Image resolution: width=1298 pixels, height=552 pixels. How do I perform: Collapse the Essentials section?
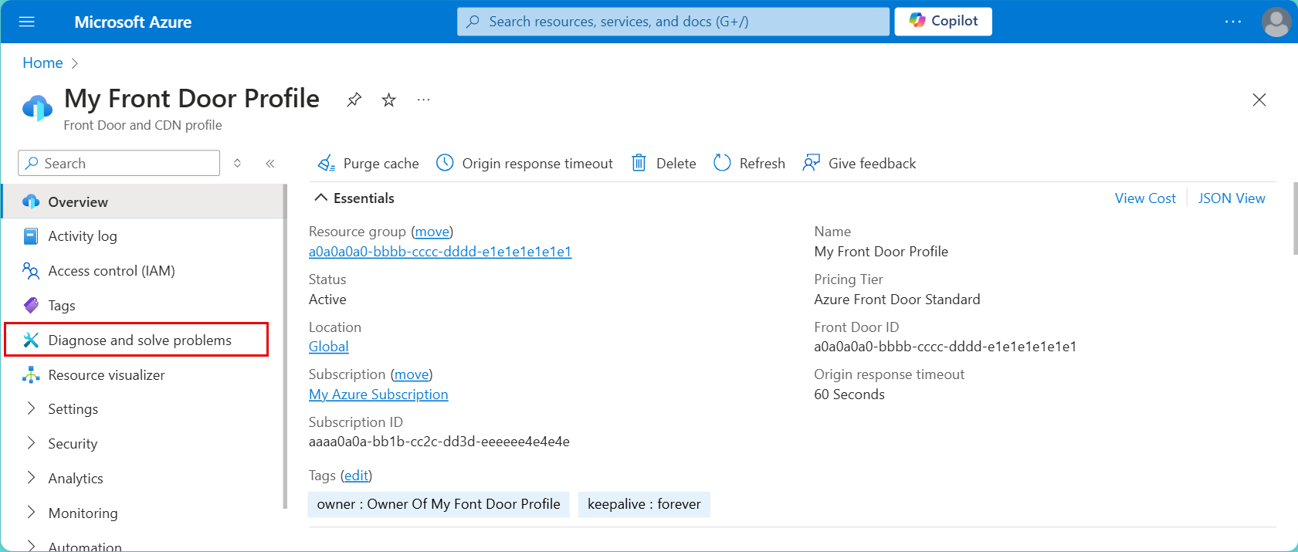pyautogui.click(x=321, y=198)
